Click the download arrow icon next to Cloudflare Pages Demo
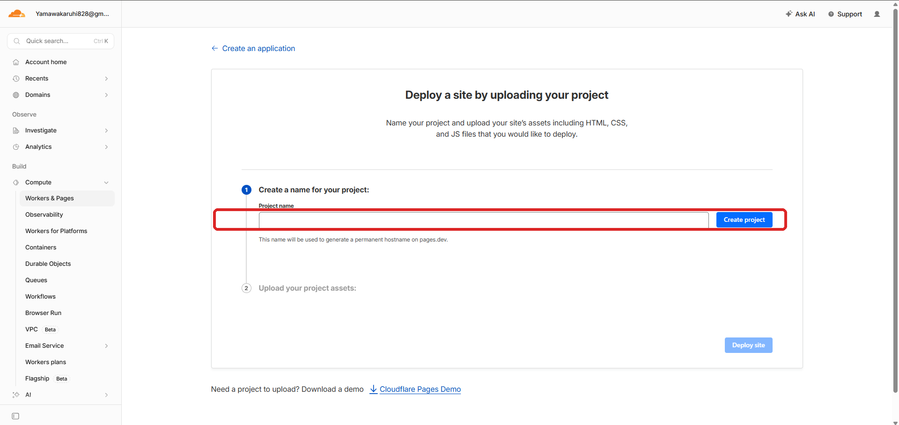 pos(374,389)
